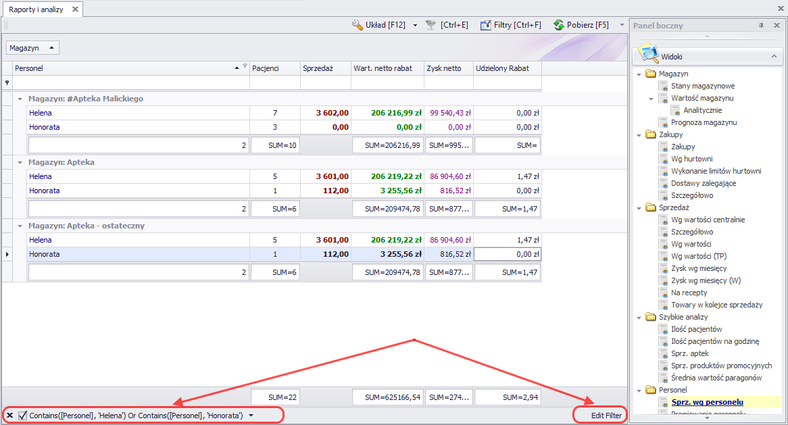Click the clear filter funnel icon [Ctrl+E]

coord(430,25)
